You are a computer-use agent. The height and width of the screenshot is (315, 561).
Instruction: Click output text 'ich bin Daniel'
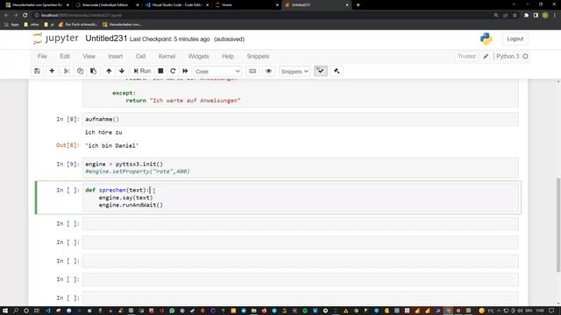pyautogui.click(x=111, y=146)
